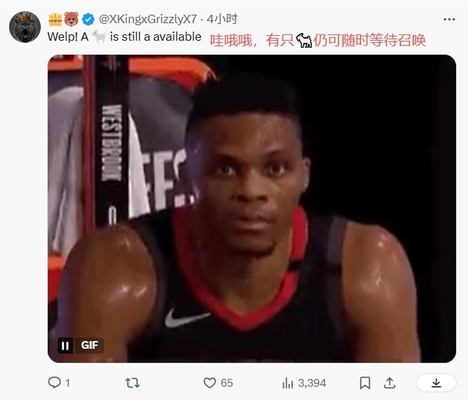This screenshot has height=400, width=468.
Task: Click the tweet text 'is still a available'
Action: click(155, 37)
